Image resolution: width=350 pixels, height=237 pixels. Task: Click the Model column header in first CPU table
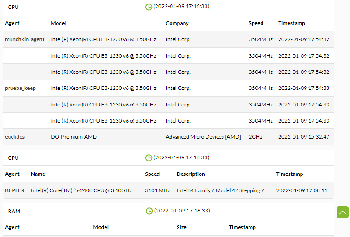(58, 23)
